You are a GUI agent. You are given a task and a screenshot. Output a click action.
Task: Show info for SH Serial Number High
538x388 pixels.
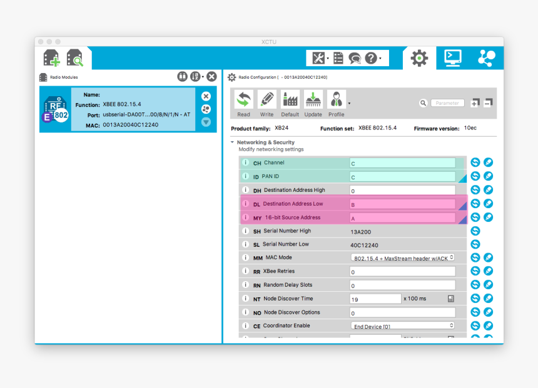tap(245, 231)
